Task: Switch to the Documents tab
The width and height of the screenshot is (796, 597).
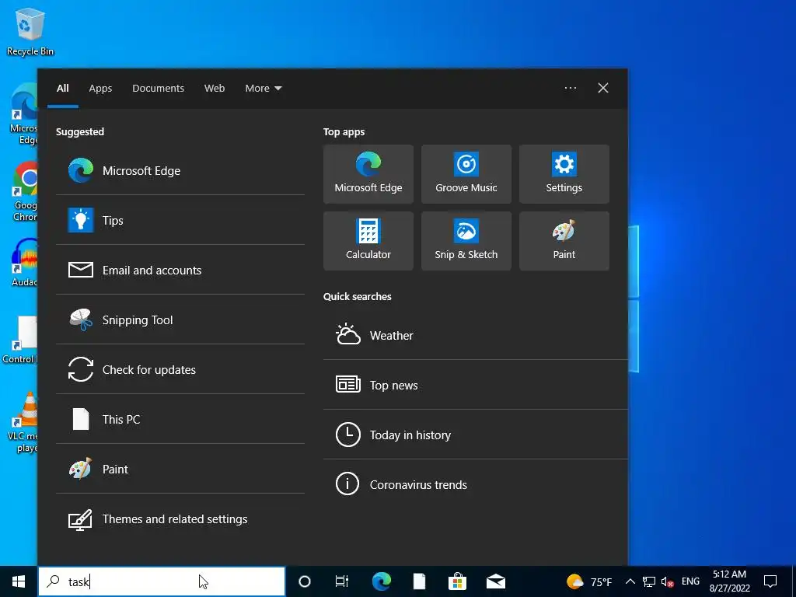Action: point(158,89)
